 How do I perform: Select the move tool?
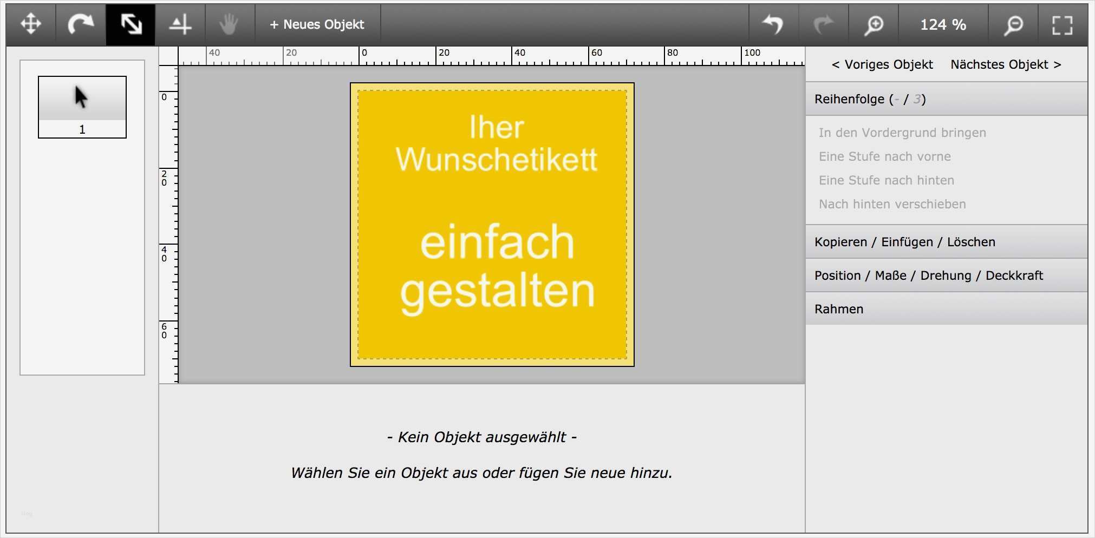pos(31,24)
